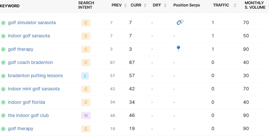269x136 pixels.
Task: Open indoor golf florida keyword link
Action: pos(26,102)
